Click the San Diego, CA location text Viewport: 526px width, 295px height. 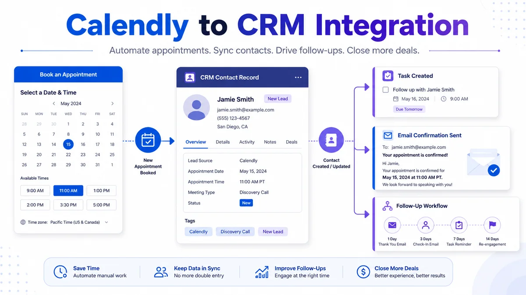(x=232, y=127)
